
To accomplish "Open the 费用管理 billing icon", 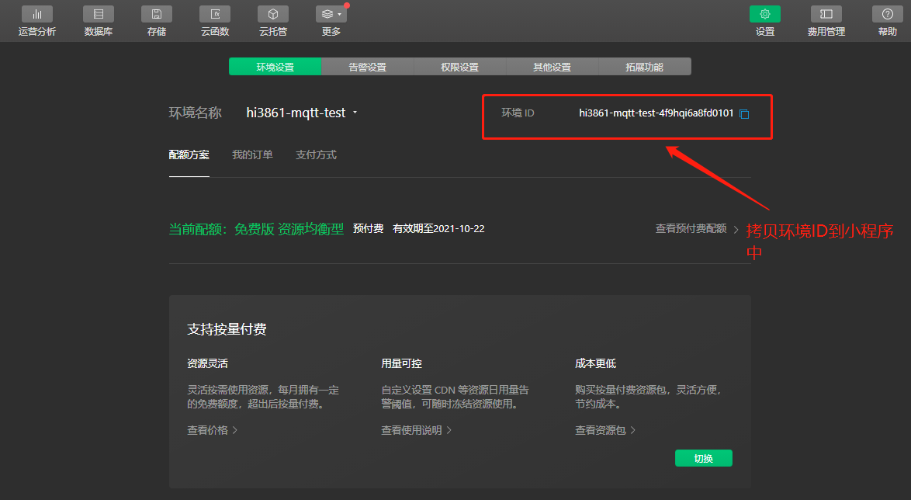I will click(x=826, y=14).
